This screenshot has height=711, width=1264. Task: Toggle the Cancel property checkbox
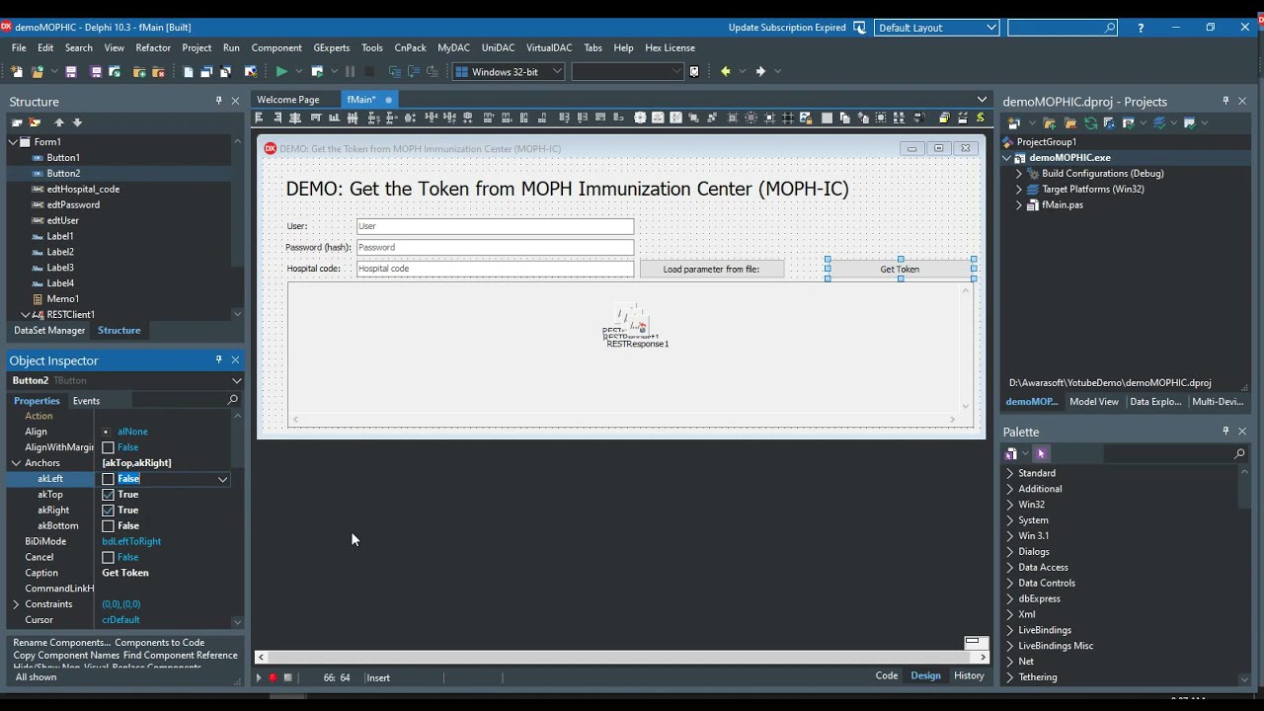pyautogui.click(x=109, y=558)
